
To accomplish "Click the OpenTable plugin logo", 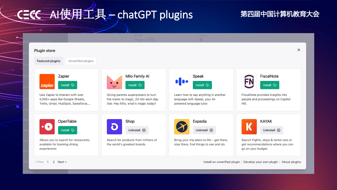I will (47, 127).
